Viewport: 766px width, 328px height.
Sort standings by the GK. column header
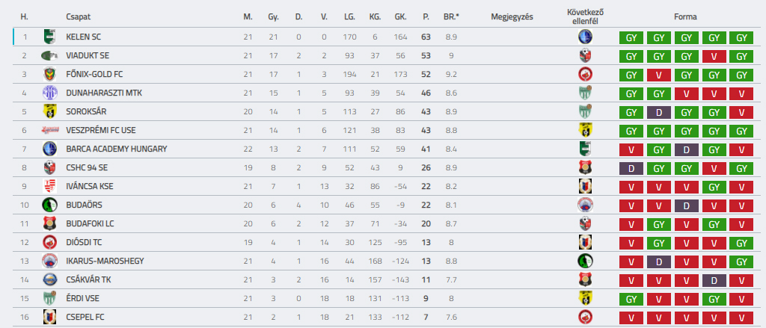[x=400, y=16]
